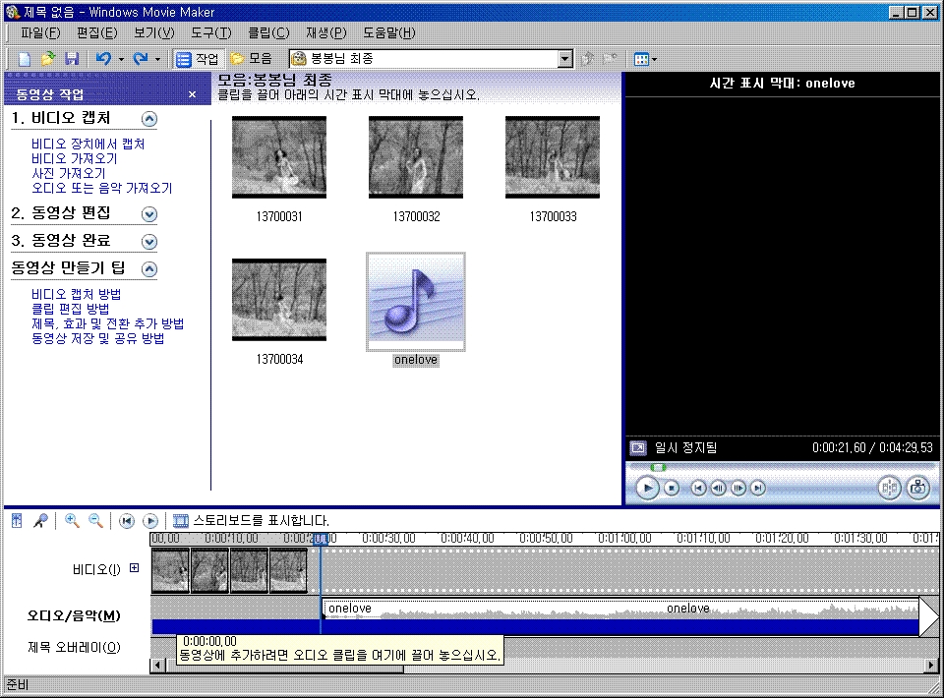Viewport: 944px width, 698px height.
Task: Open the 제목, 효과 및 전환 추가 방법 link
Action: pyautogui.click(x=108, y=323)
